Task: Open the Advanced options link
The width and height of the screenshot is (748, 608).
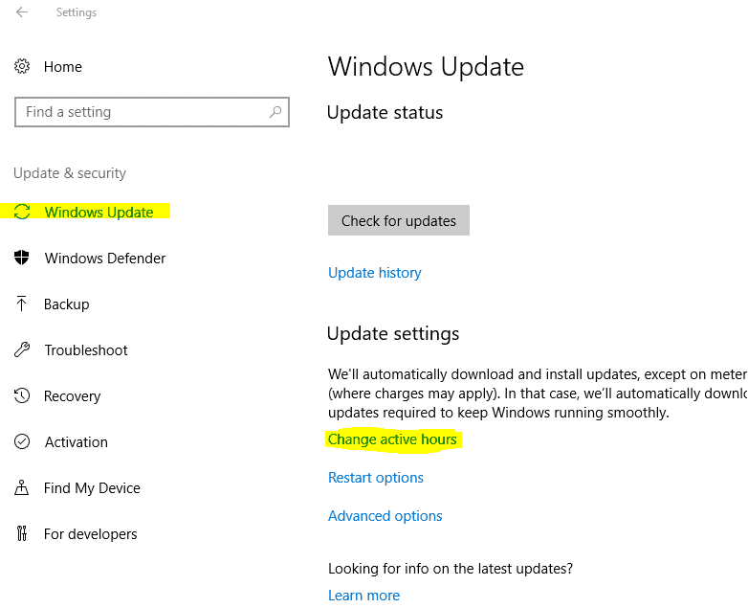Action: coord(385,516)
